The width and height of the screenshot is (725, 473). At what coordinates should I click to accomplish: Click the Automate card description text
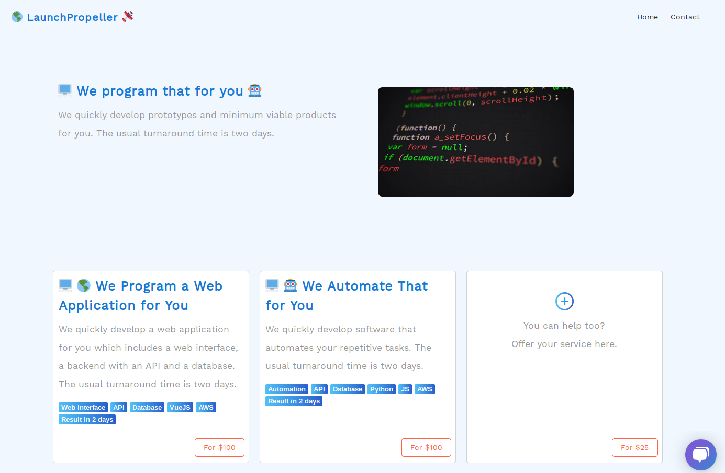click(349, 348)
